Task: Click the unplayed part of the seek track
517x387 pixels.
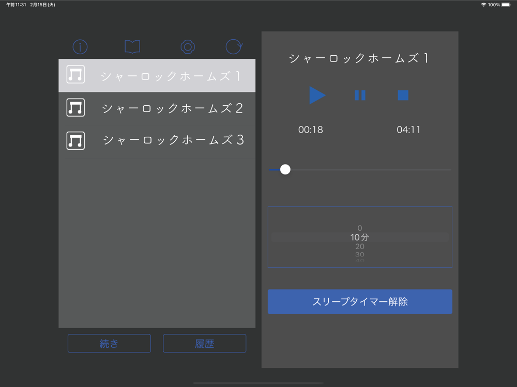Action: pos(371,170)
